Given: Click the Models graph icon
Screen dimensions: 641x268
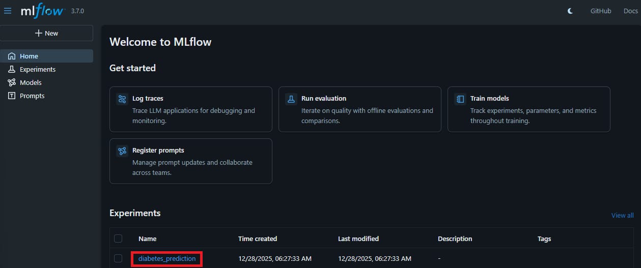Looking at the screenshot, I should (12, 82).
